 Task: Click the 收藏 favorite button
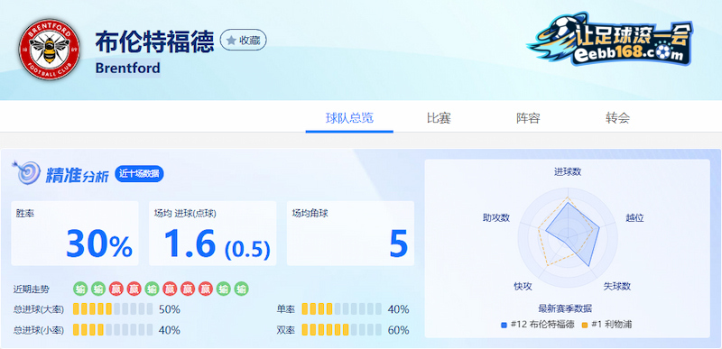pos(243,41)
